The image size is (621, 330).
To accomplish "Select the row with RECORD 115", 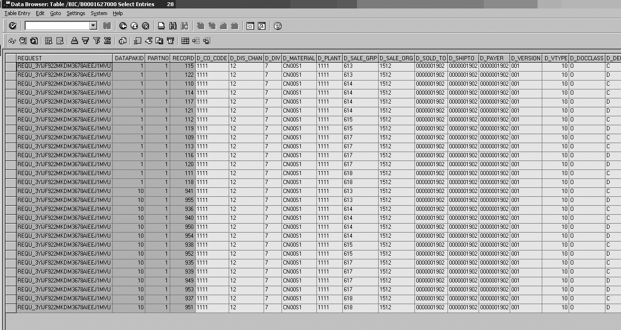I will click(x=11, y=66).
